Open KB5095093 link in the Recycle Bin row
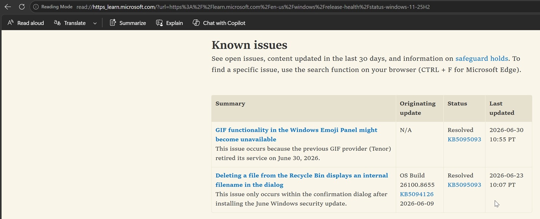 point(464,185)
